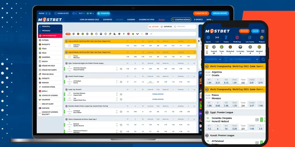Expand the PRÓXIMAS sidebar section
Image resolution: width=295 pixels, height=147 pixels.
(50, 30)
